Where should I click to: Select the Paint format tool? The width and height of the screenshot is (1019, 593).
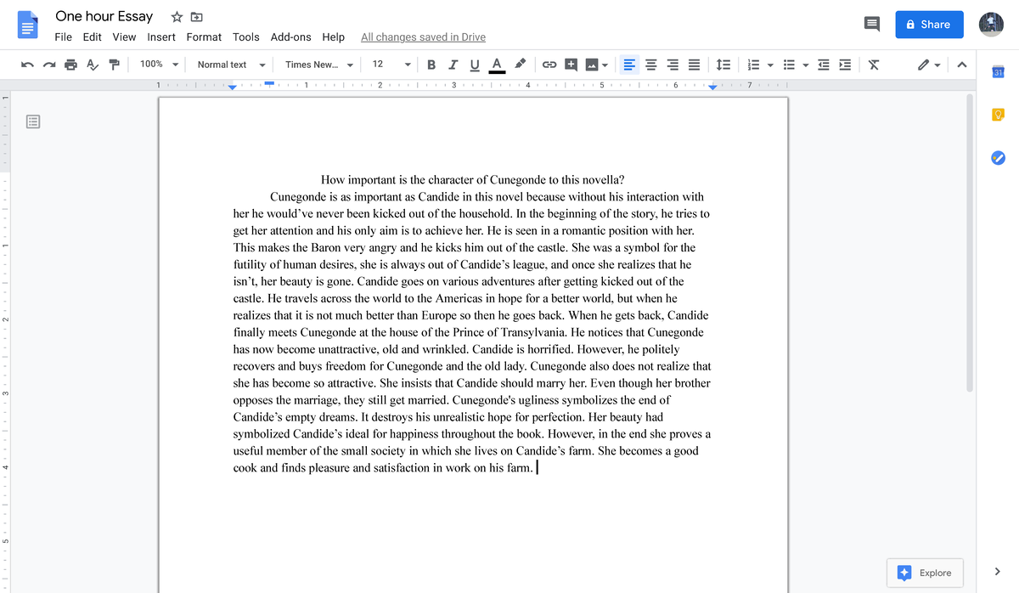[115, 64]
